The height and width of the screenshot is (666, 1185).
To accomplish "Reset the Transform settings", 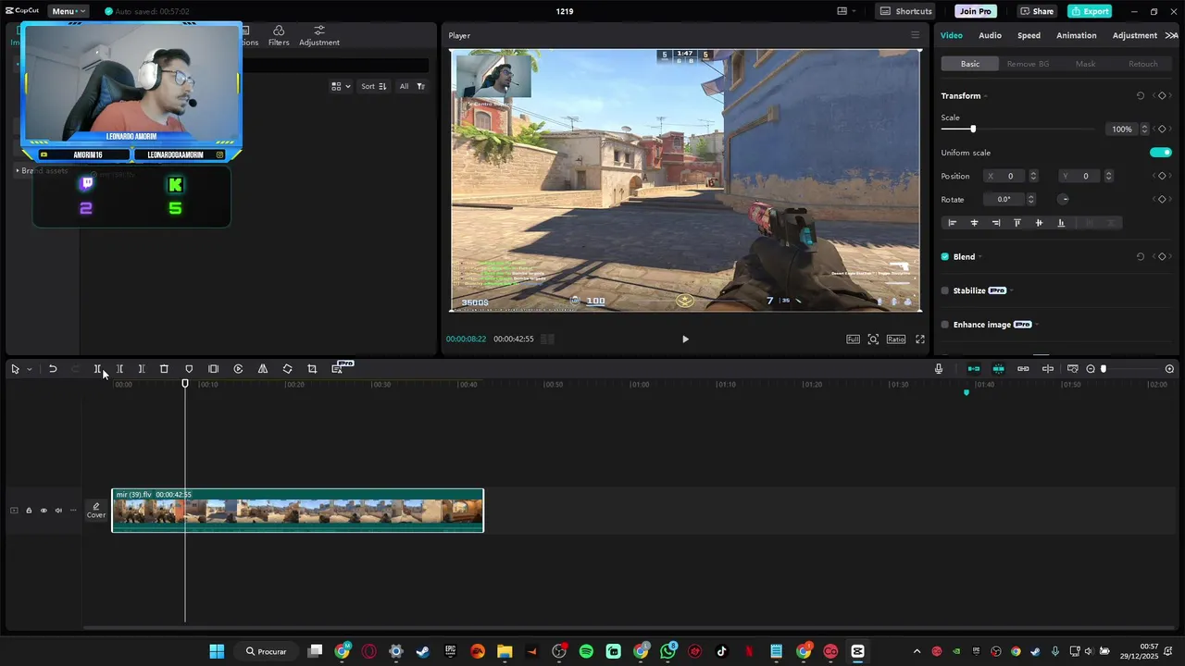I will [1141, 96].
